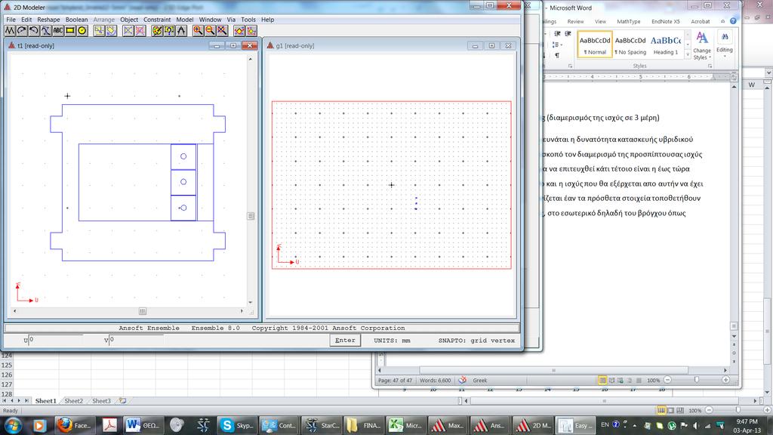Image resolution: width=773 pixels, height=435 pixels.
Task: Click the blue mirror toolbar icon
Action: click(128, 30)
